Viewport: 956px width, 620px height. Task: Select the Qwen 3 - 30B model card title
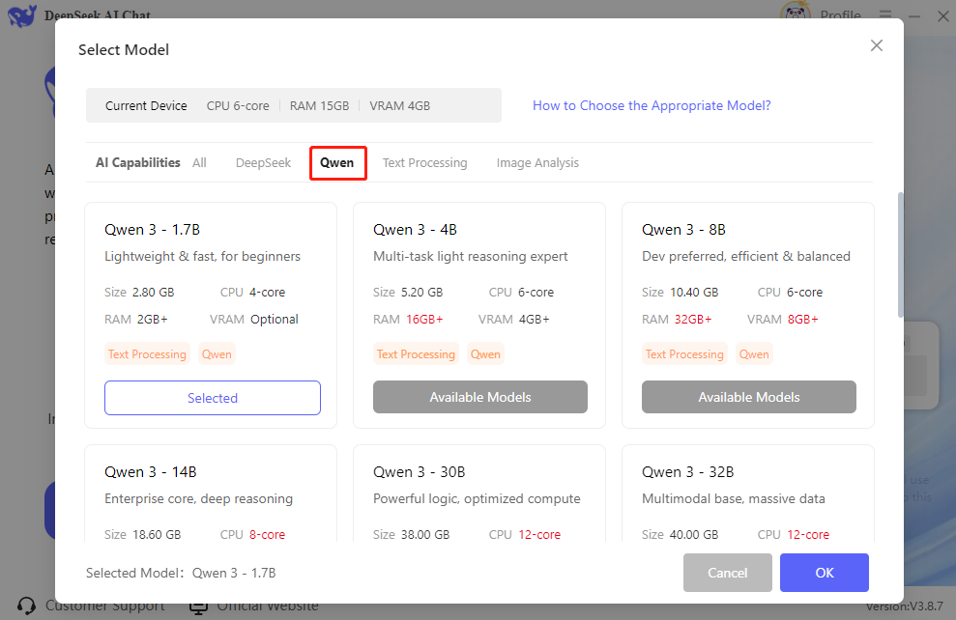coord(419,472)
